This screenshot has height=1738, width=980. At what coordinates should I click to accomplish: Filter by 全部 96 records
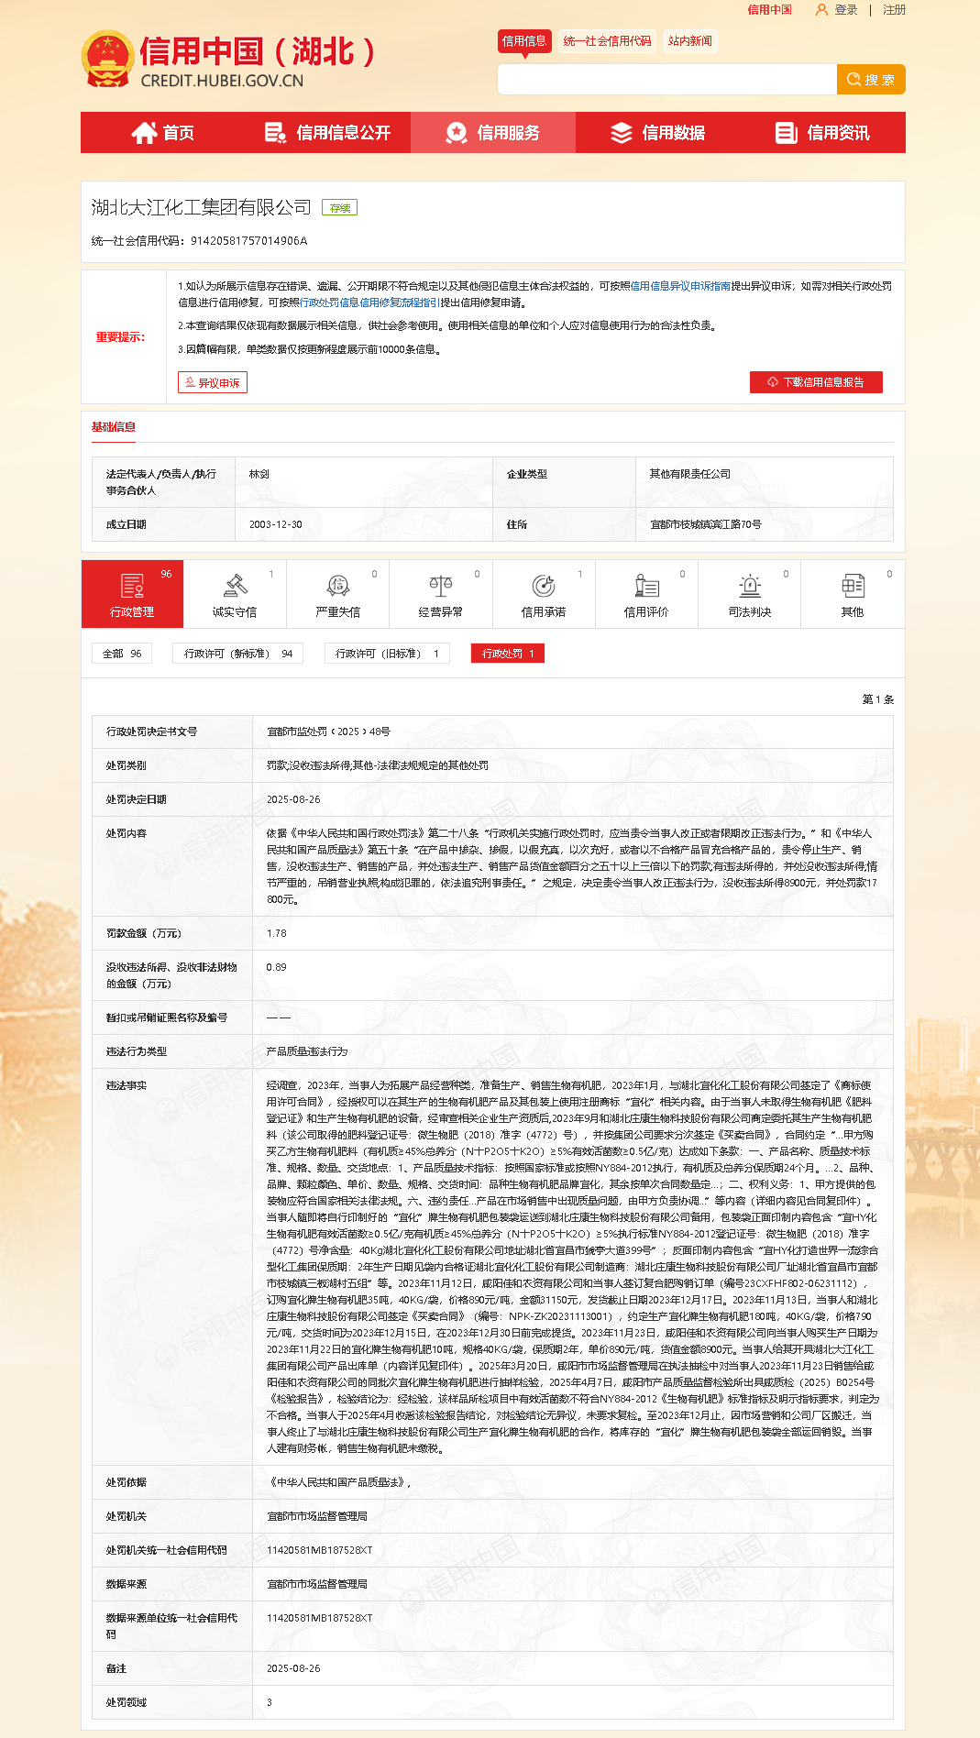tap(122, 654)
